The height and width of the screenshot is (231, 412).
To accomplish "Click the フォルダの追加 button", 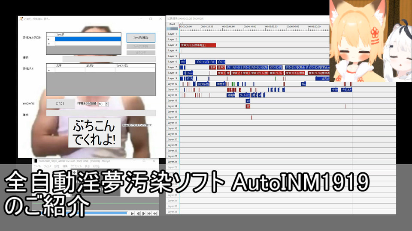I will 141,38.
